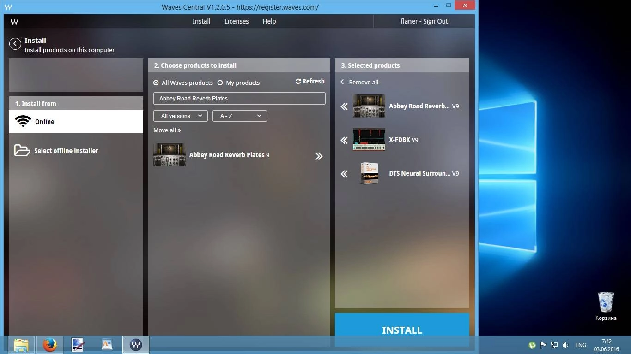Click flaner - Sign Out

tap(424, 21)
